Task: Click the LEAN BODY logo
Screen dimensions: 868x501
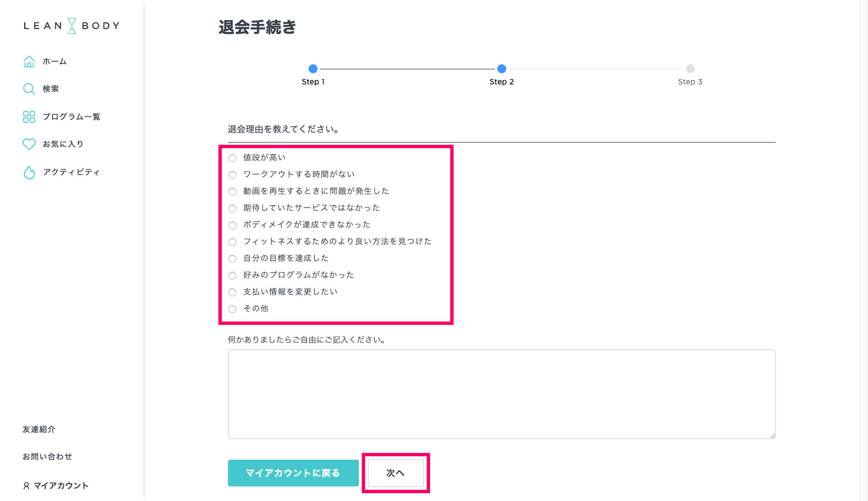Action: click(x=72, y=26)
